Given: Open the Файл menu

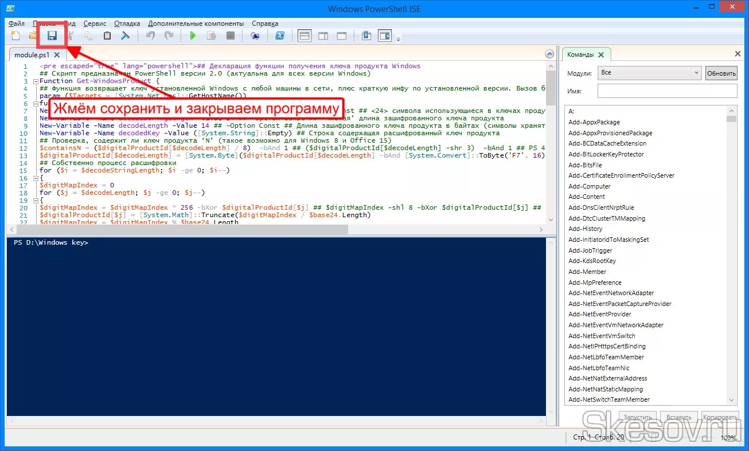Looking at the screenshot, I should (17, 23).
